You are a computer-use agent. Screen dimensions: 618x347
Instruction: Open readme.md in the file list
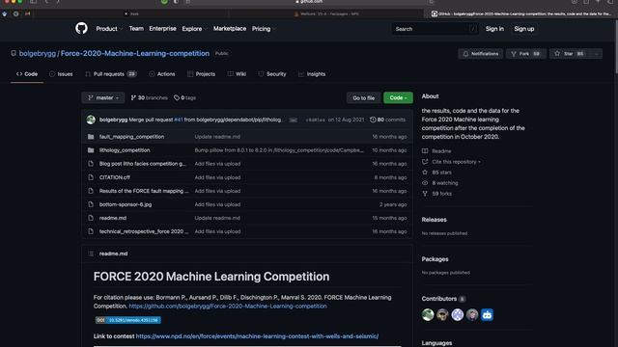coord(113,218)
